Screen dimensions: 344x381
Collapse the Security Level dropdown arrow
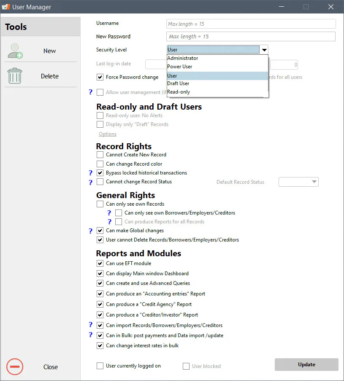(x=264, y=50)
